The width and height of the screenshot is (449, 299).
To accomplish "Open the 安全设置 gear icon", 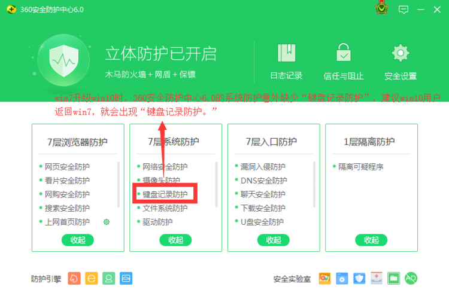I will pos(401,53).
